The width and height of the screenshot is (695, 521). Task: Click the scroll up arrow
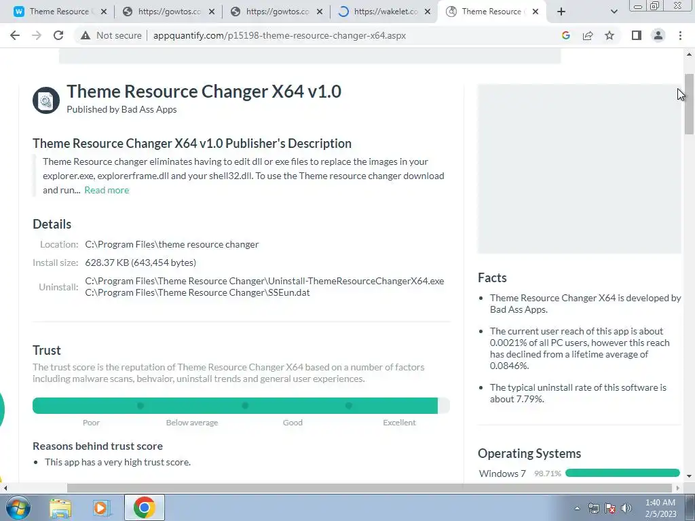click(x=689, y=54)
